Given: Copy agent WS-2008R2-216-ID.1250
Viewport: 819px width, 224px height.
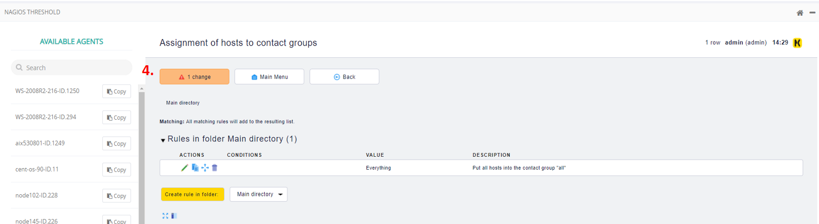Looking at the screenshot, I should tap(117, 91).
